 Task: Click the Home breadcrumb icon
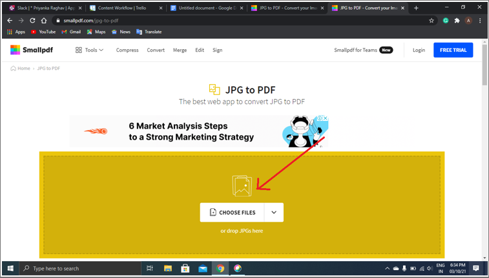(x=14, y=69)
